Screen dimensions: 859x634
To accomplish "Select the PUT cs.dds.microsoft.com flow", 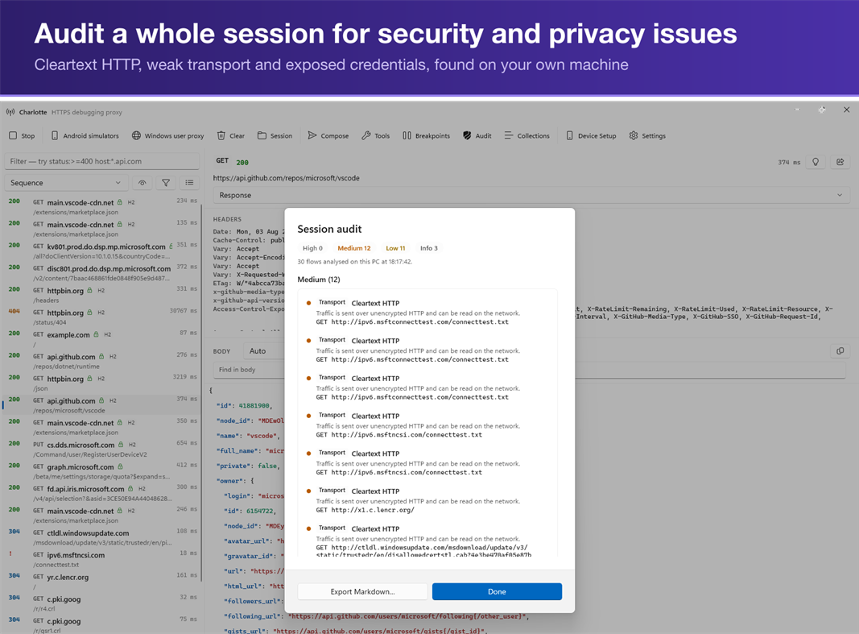I will pos(102,450).
